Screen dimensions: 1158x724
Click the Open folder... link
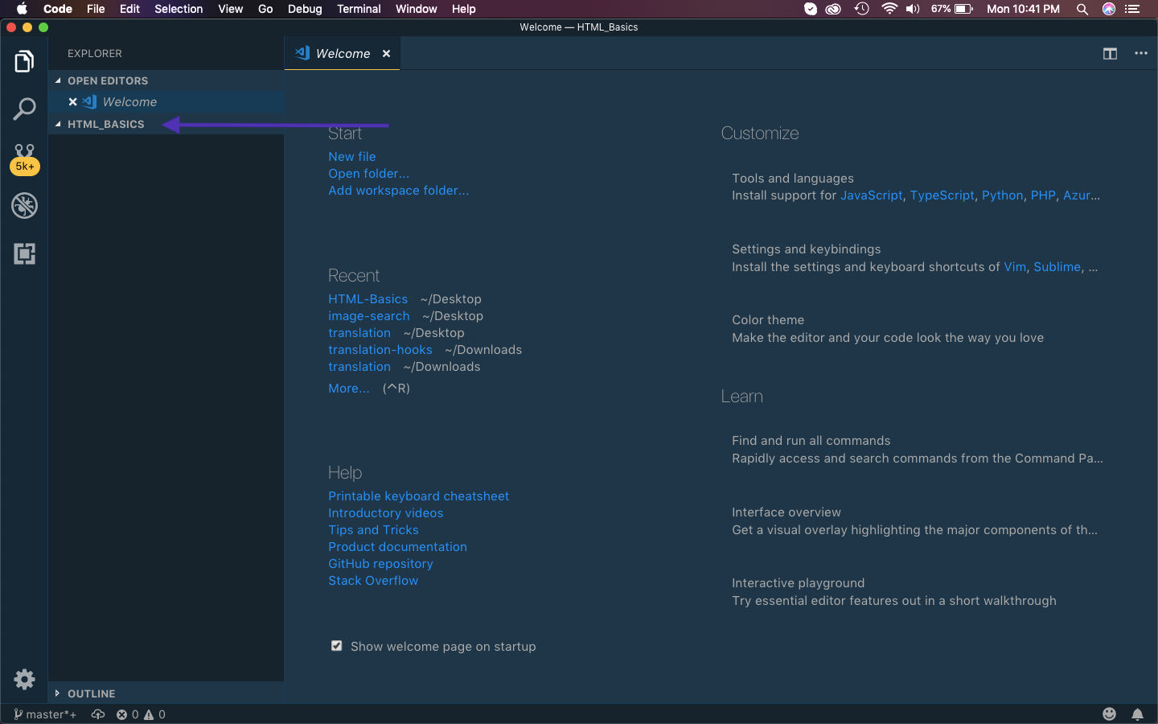368,174
